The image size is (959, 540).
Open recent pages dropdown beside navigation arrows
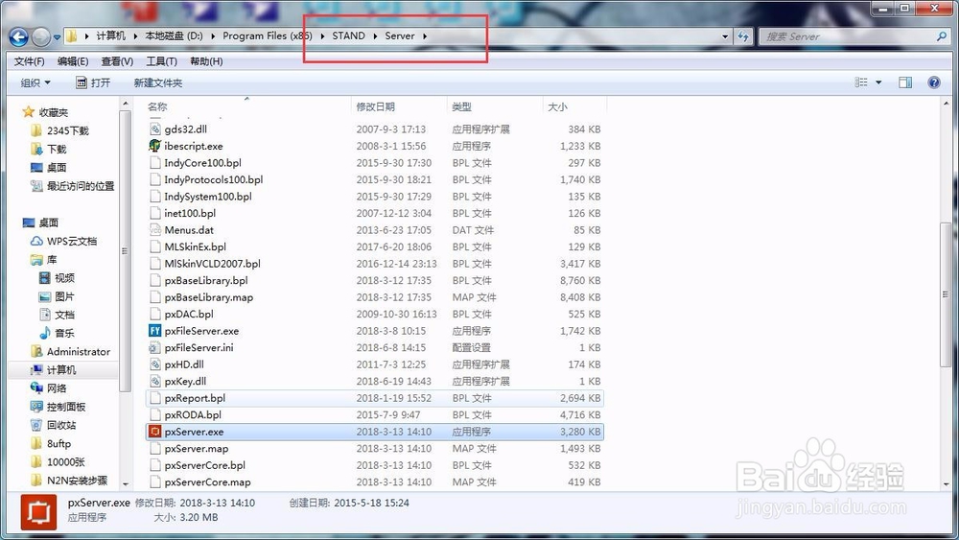pyautogui.click(x=57, y=37)
